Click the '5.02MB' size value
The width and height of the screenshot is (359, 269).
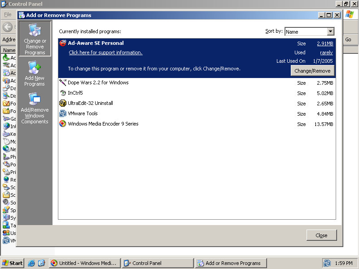[325, 93]
